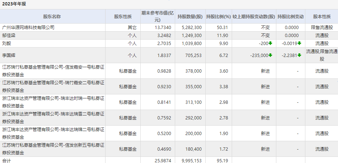Click green arrow beside -0.0019 change
Screen dimensions: 338x163
[x=299, y=44]
